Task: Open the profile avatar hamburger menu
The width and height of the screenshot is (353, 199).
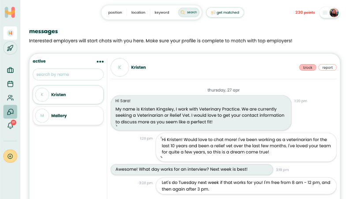Action: pos(330,12)
